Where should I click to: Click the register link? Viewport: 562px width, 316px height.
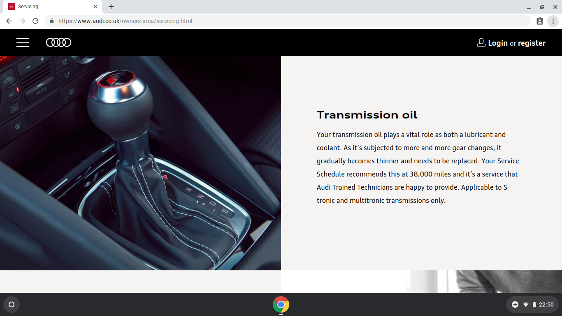pyautogui.click(x=531, y=42)
